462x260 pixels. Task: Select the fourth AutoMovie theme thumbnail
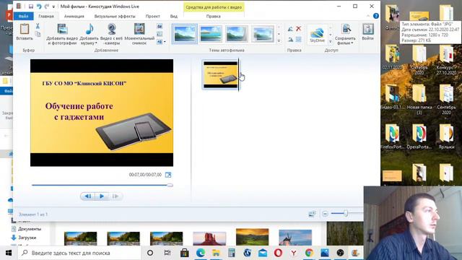pyautogui.click(x=263, y=34)
